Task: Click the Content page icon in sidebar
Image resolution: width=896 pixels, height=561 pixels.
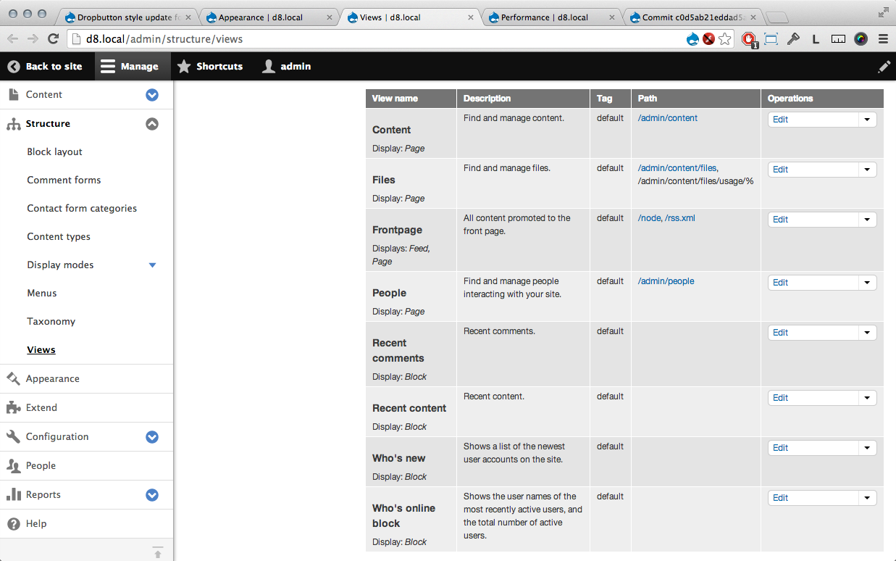Action: 13,94
